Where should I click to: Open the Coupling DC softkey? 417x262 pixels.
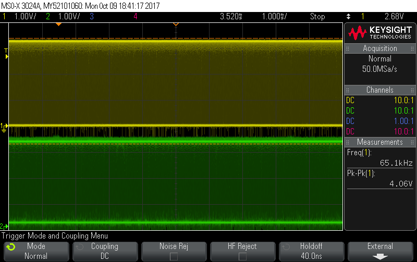coord(105,251)
